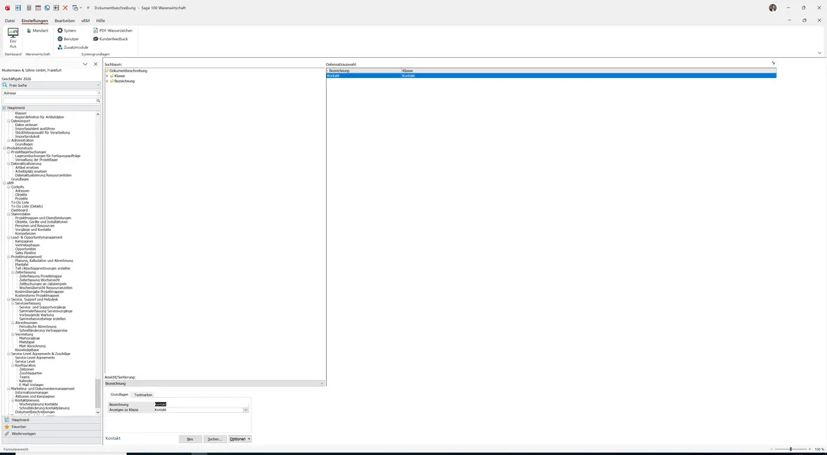Expand the Klasse folder in Suchbaum
Viewport: 827px width, 455px height.
[107, 76]
